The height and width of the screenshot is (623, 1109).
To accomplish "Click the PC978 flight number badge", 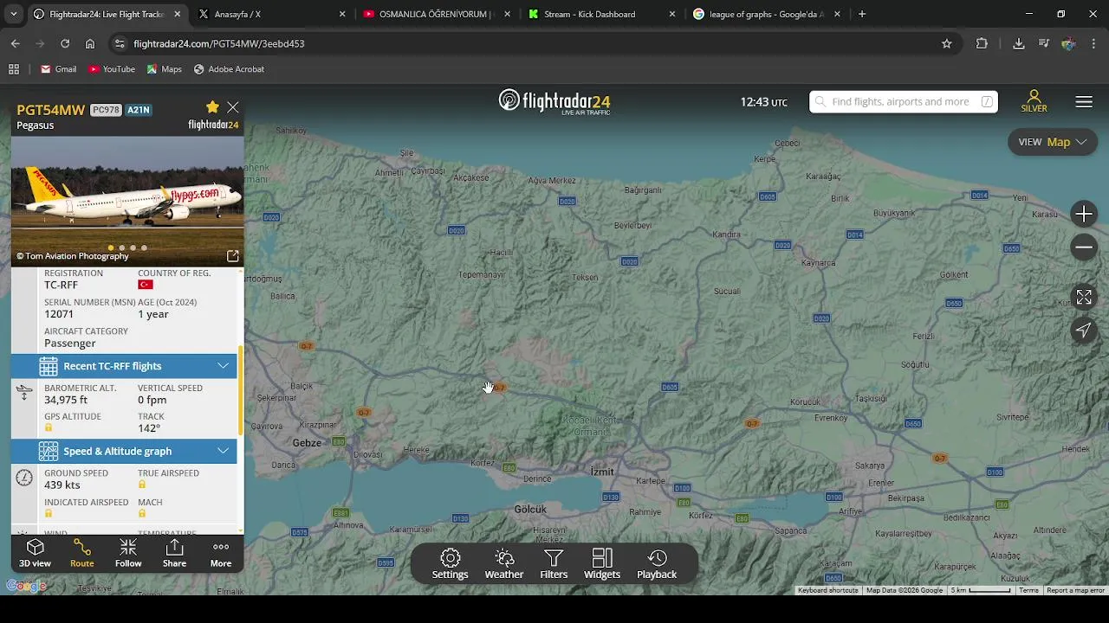I will tap(106, 110).
